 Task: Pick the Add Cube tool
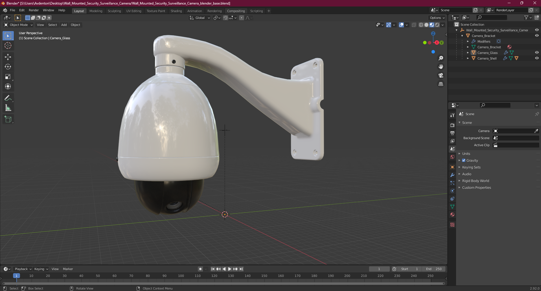[x=8, y=119]
